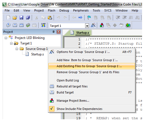Choose Manage Project Items in context menu
Viewport: 147px width, 125px height.
click(x=92, y=101)
